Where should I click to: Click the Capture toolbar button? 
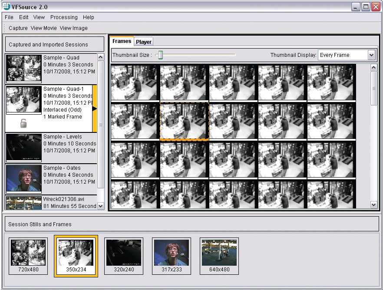pos(18,28)
